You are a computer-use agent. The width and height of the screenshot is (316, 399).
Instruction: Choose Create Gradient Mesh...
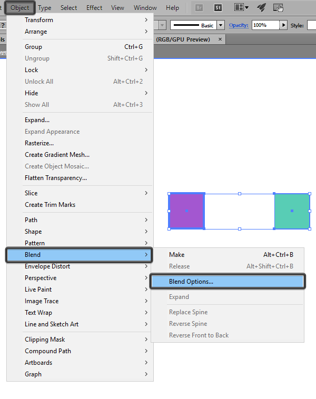click(x=80, y=155)
